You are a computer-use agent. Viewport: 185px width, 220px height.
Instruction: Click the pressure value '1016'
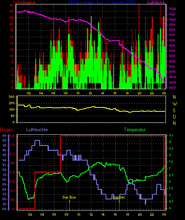(x=172, y=40)
